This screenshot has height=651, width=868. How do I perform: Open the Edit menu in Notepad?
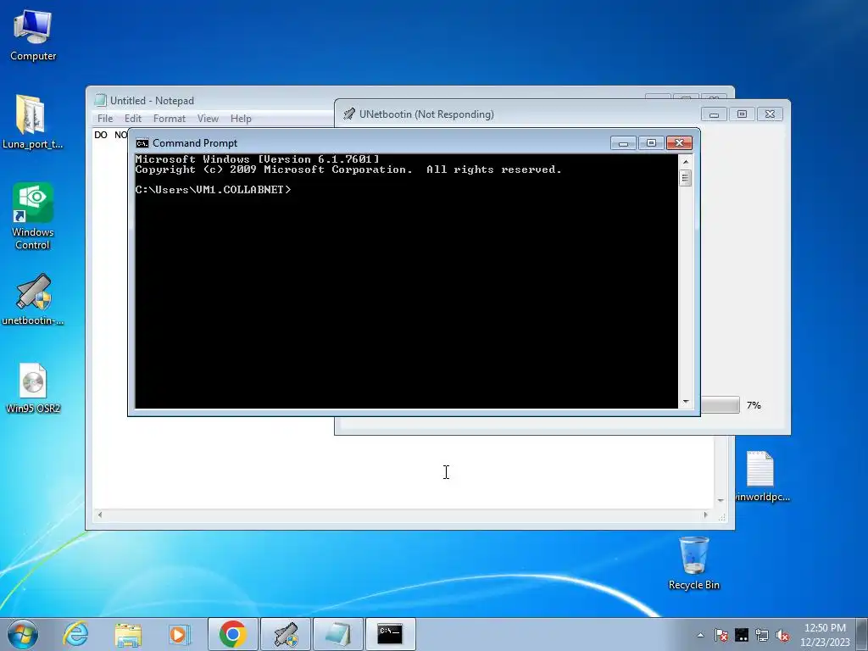pyautogui.click(x=133, y=119)
